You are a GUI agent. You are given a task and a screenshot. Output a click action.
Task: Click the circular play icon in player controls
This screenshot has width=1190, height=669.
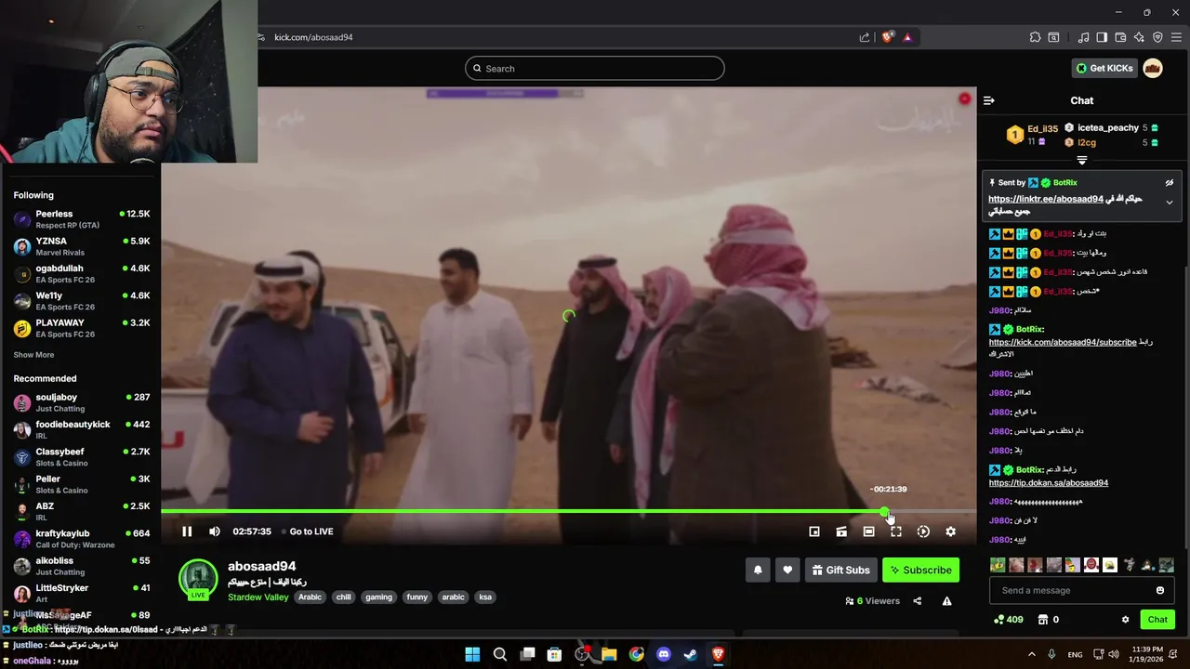point(923,531)
